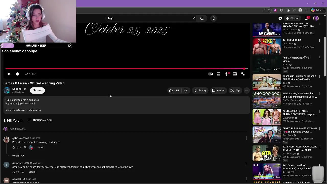Save video with Kaydet button
This screenshot has width=327, height=184.
218,90
